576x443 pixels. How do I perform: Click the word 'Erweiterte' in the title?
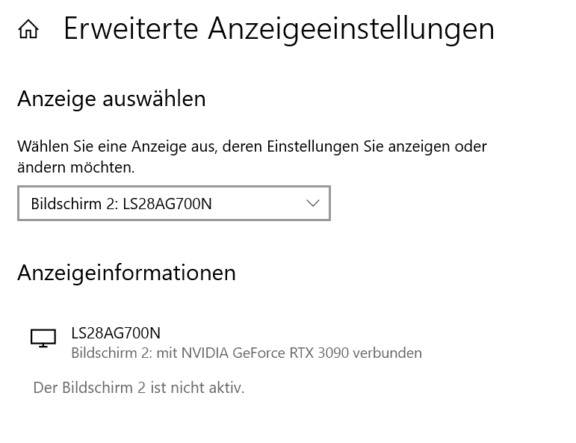coord(131,28)
